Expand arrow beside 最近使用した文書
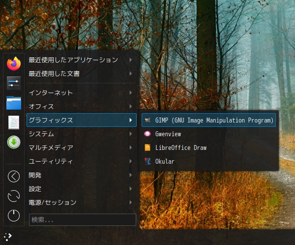 click(x=131, y=73)
